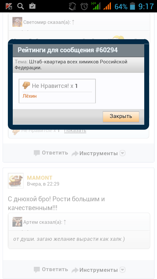The width and height of the screenshot is (157, 279).
Task: Click Показать link behind the dialog
Action: (x=75, y=131)
